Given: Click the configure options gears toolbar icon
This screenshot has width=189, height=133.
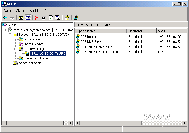Looking at the screenshot, I should [76, 18].
